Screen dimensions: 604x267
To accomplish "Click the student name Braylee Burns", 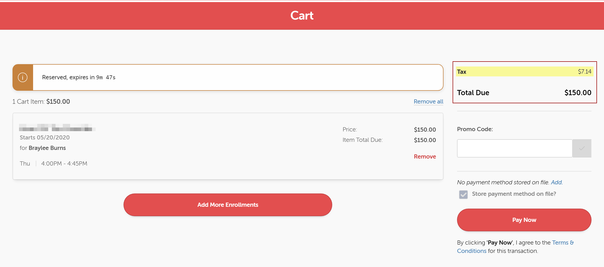I will click(x=47, y=148).
